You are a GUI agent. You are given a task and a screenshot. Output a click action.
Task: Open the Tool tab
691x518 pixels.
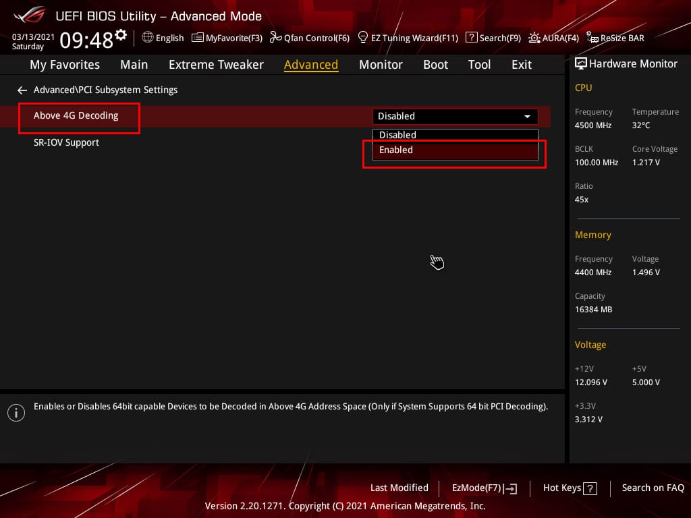click(479, 65)
